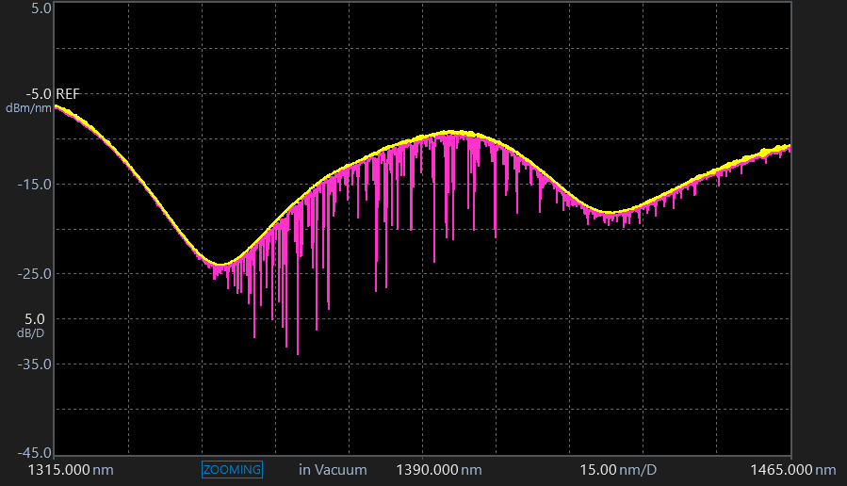Click the ZOOMING status indicator
The height and width of the screenshot is (486, 847).
click(232, 469)
